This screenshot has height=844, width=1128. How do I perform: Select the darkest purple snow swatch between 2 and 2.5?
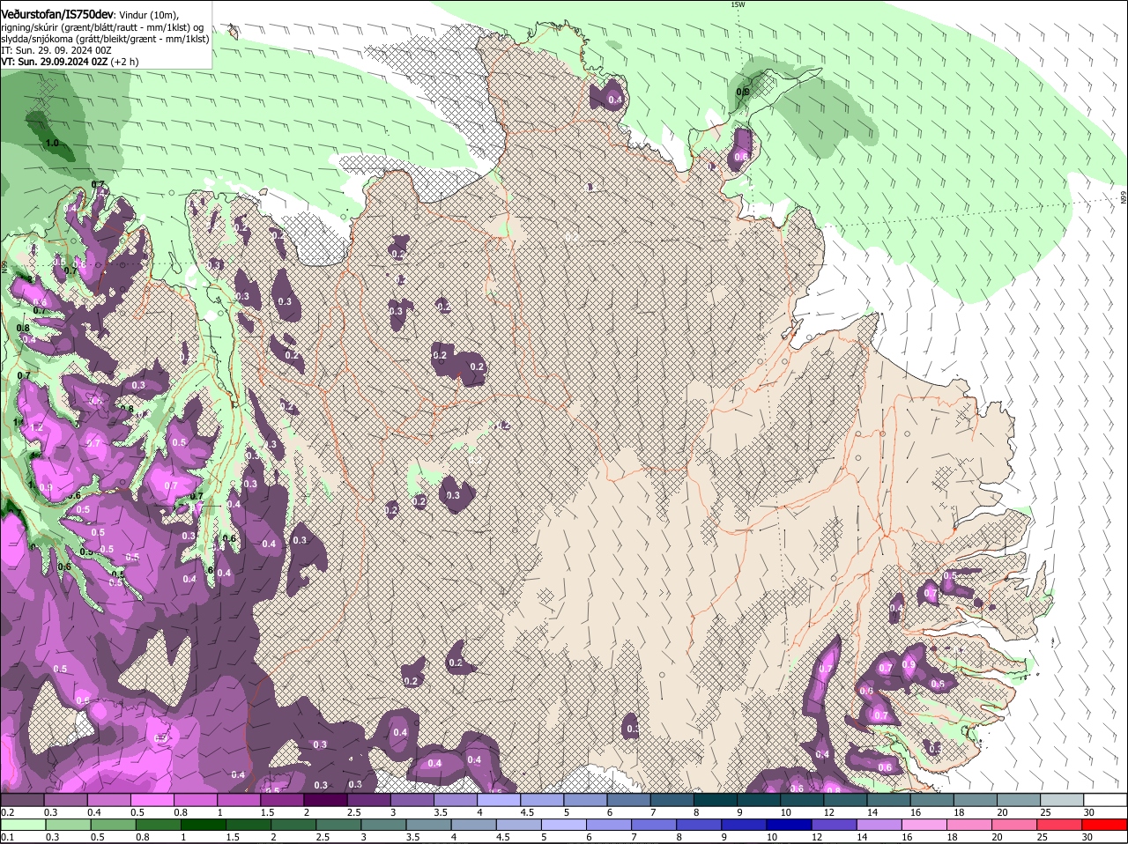point(325,799)
